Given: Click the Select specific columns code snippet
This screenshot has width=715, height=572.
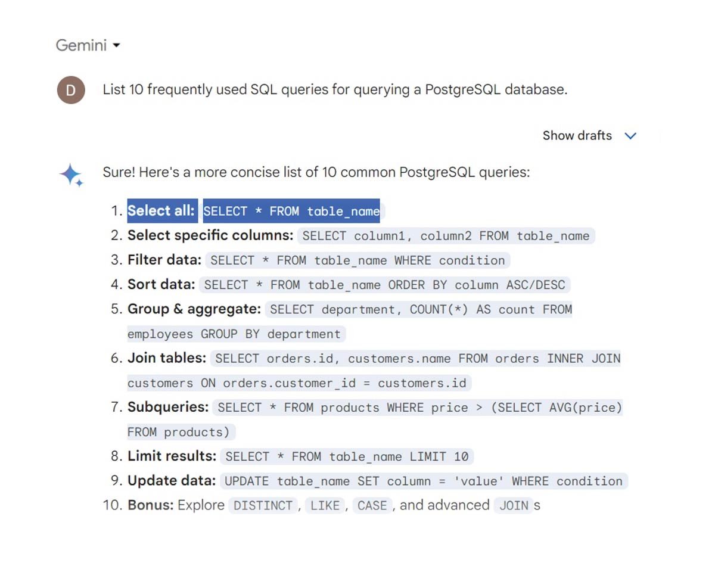Looking at the screenshot, I should [x=446, y=236].
